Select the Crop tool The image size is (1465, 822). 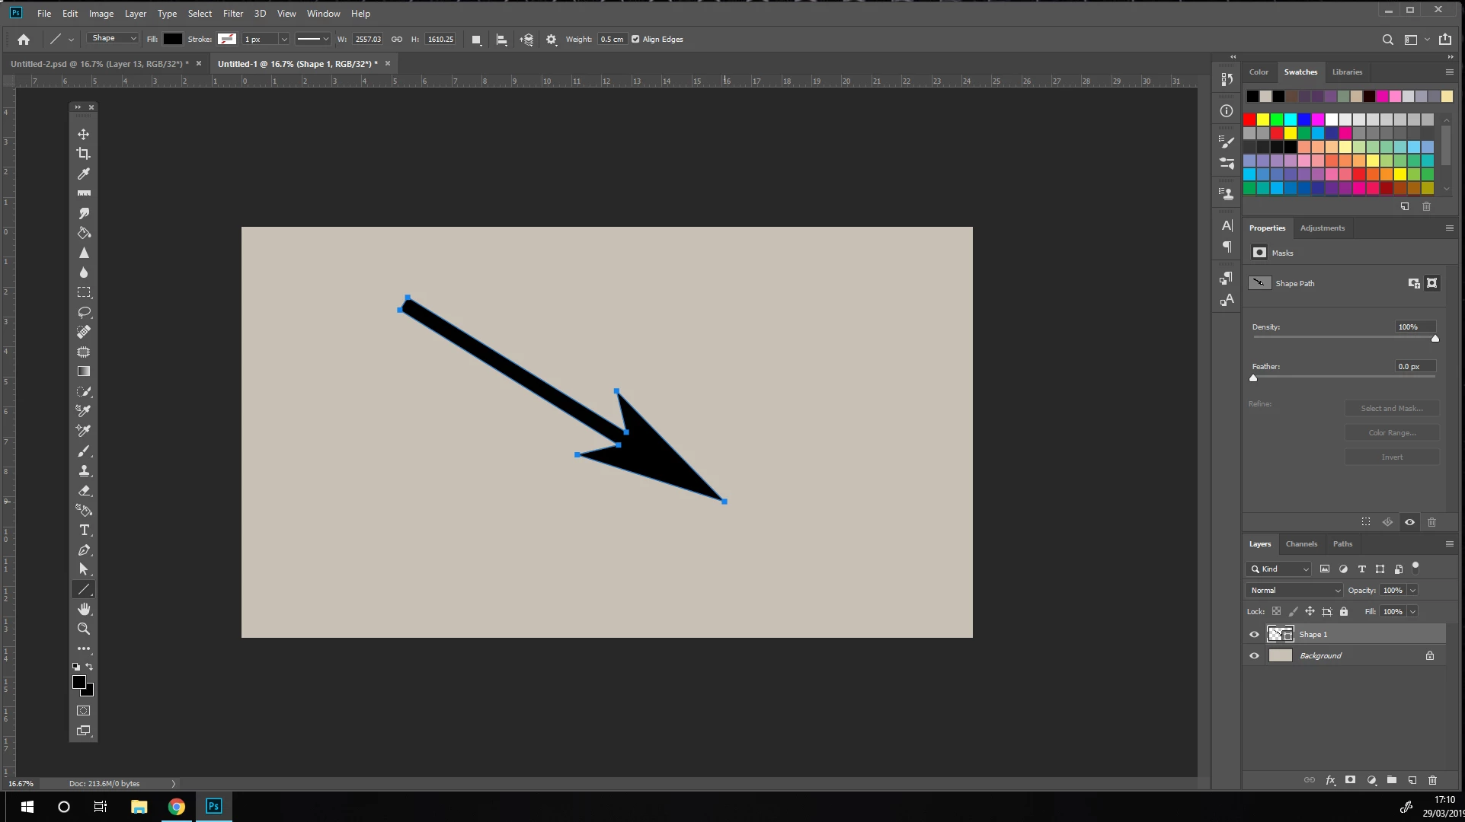point(84,154)
